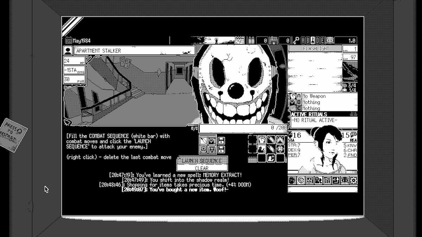
Task: Click the level-up arrow menu icon
Action: (336, 180)
